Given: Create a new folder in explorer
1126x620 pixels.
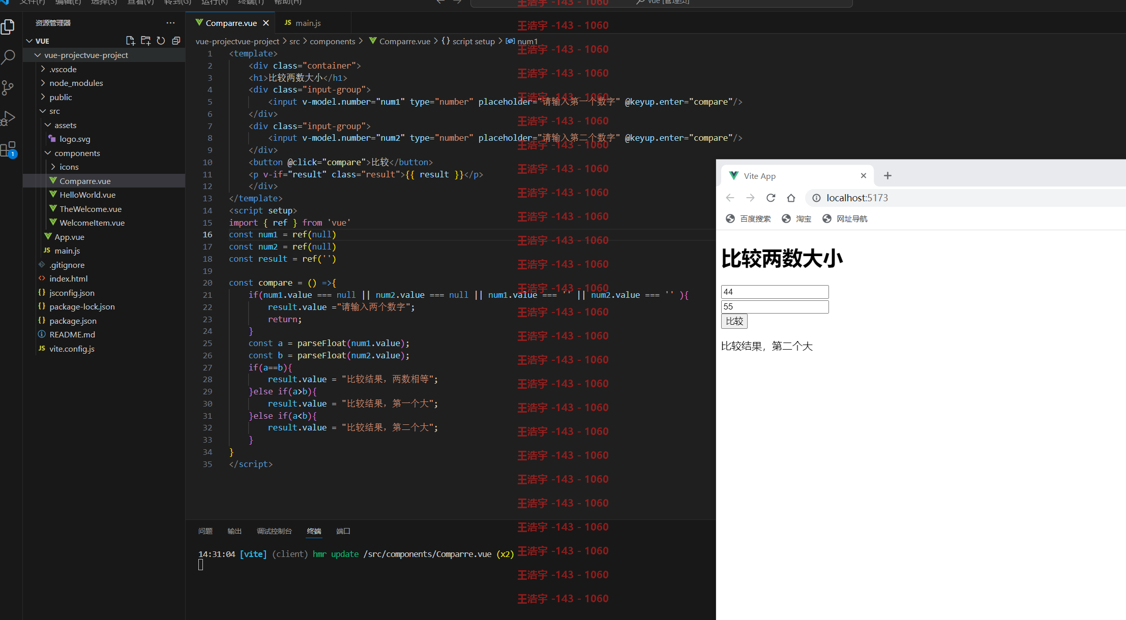Looking at the screenshot, I should [145, 41].
